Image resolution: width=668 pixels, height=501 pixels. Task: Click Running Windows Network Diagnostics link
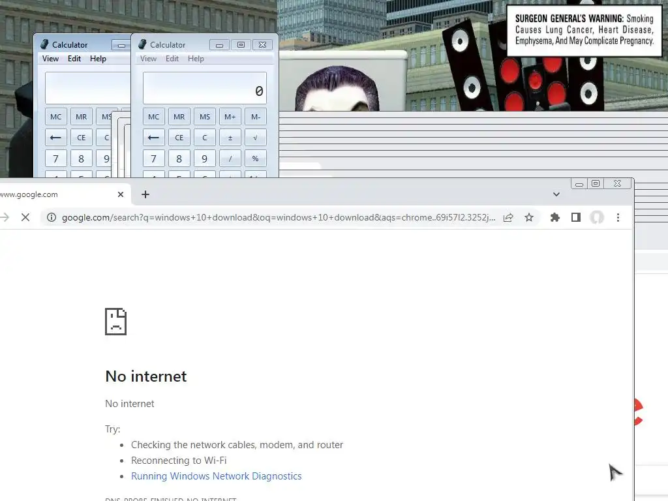point(217,476)
